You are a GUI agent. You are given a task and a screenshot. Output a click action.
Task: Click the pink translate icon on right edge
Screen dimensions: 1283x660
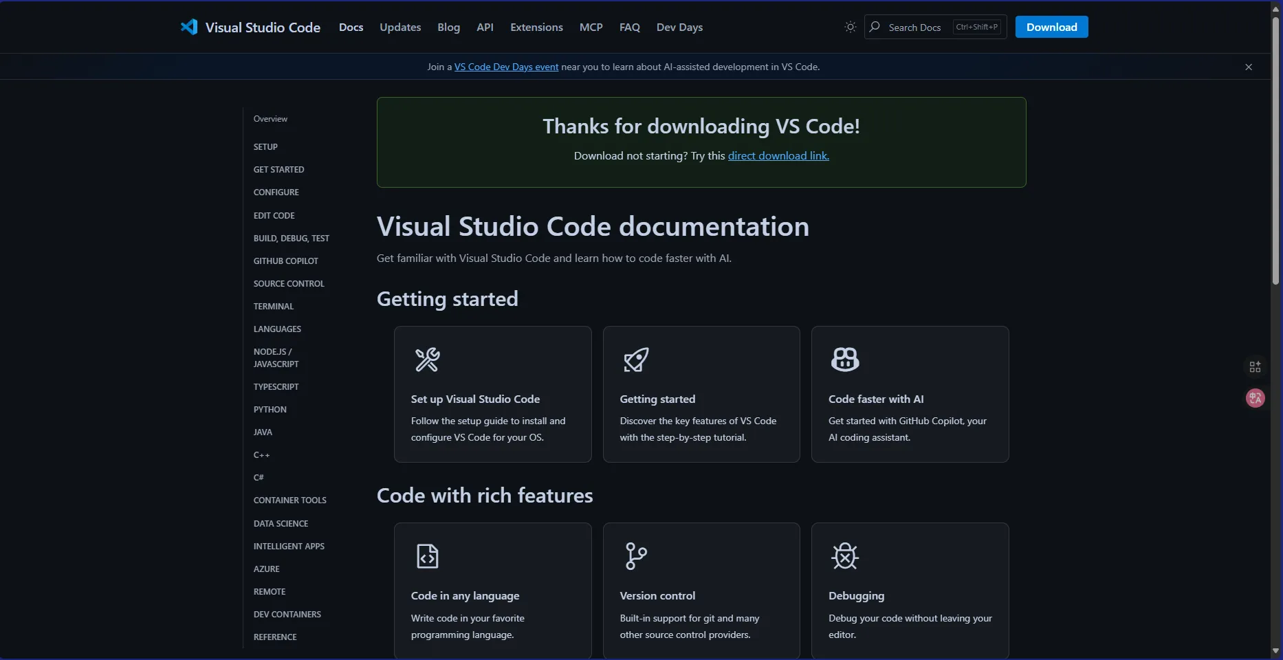coord(1255,398)
